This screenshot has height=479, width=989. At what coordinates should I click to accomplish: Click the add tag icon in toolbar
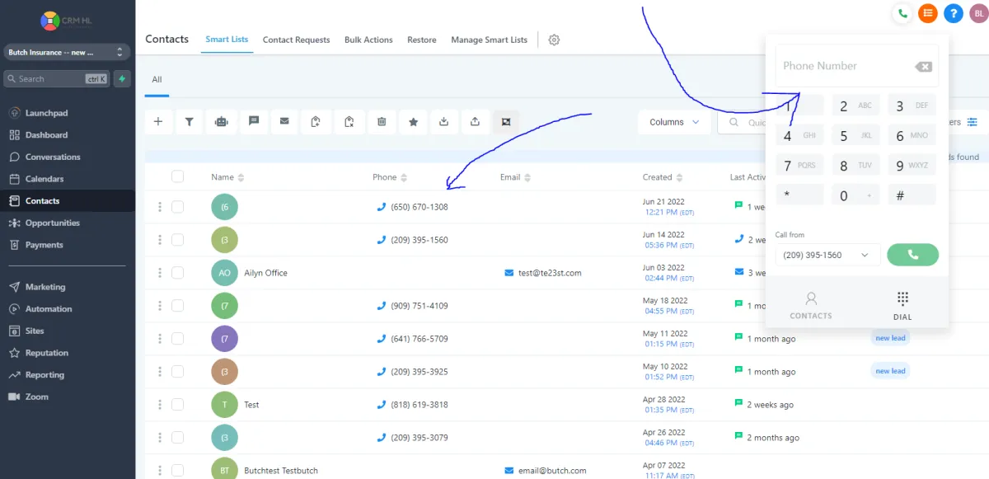[316, 121]
